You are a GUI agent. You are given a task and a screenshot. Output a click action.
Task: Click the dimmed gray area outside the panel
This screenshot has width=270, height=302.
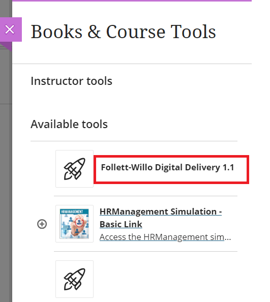[x=6, y=173]
